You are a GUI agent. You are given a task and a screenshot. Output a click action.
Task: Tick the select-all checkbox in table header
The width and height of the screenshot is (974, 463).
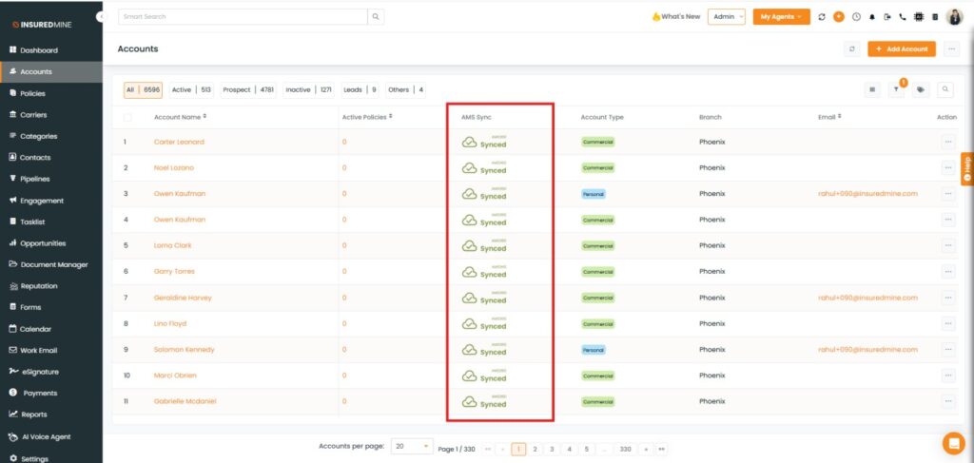[x=127, y=117]
